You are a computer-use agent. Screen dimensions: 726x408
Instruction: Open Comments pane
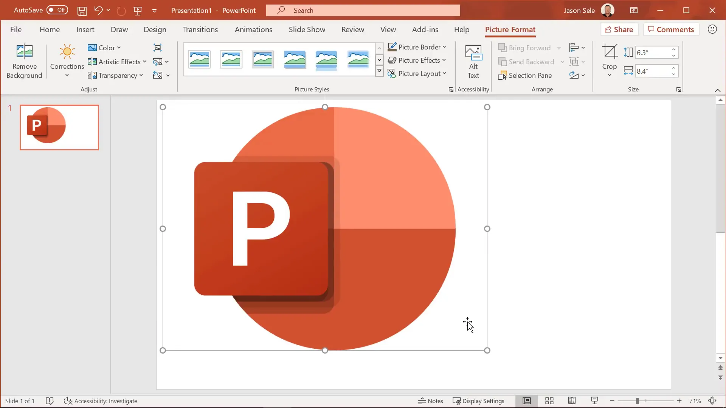point(671,29)
